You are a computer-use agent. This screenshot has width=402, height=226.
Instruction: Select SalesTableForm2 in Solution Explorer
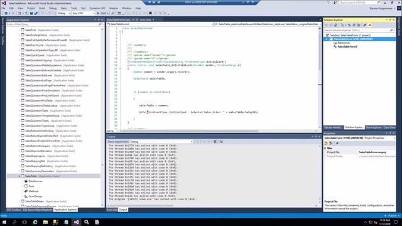tap(347, 46)
